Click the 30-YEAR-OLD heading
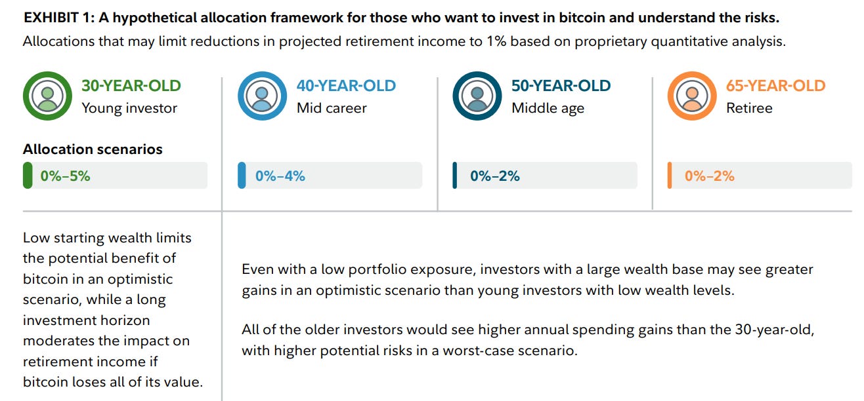Screen dimensions: 864x401 click(x=131, y=86)
